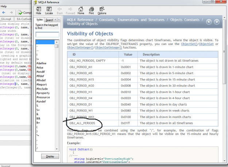Open Help menu in MetaEditor window
This screenshot has width=228, height=167.
[x=4, y=7]
